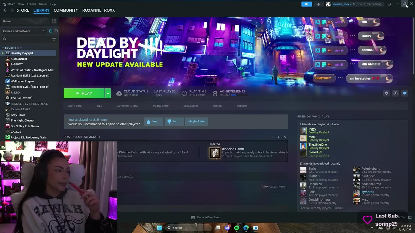415x233 pixels.
Task: Show next post-game summary item
Action: 278,137
